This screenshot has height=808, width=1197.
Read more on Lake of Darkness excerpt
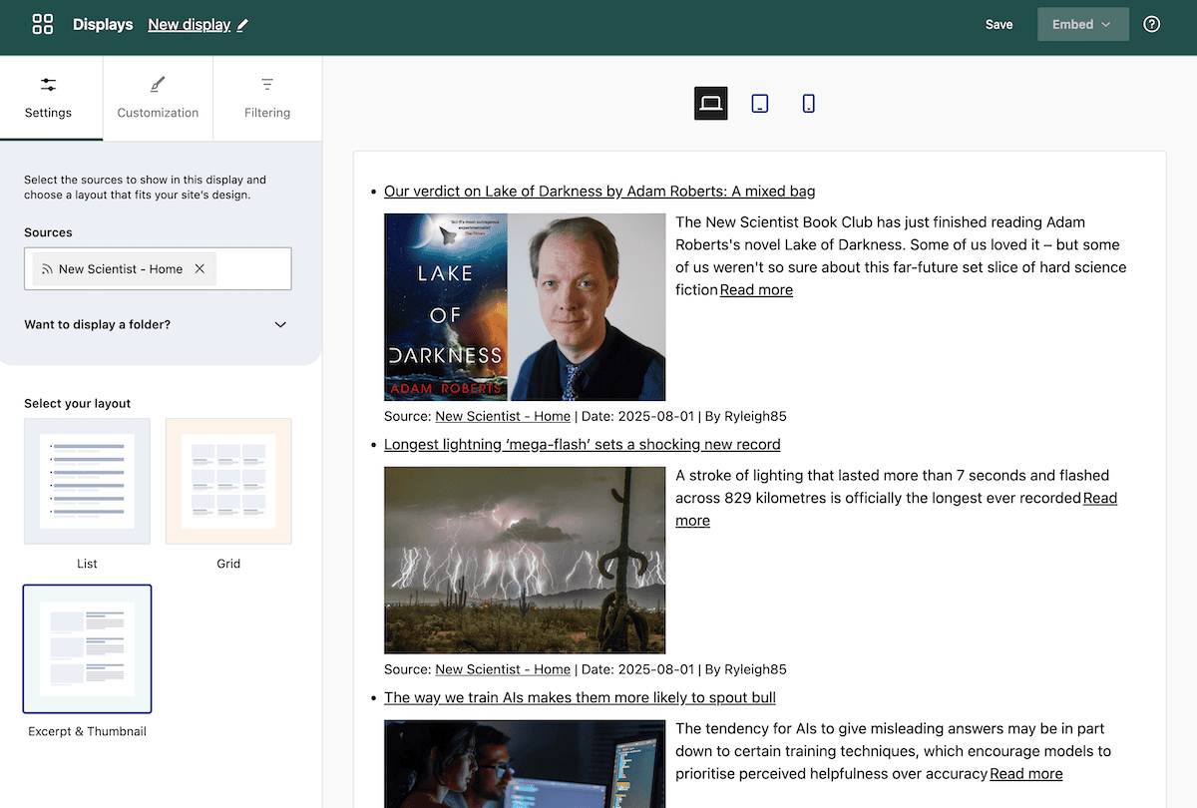tap(756, 289)
